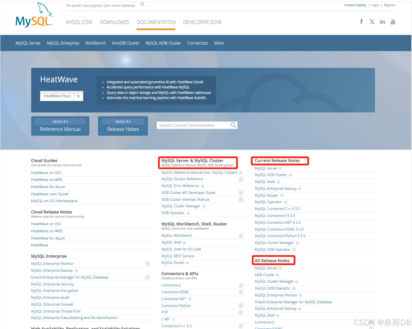
Task: Click circle arrow beside MySQL Workbench
Action: pos(241,236)
